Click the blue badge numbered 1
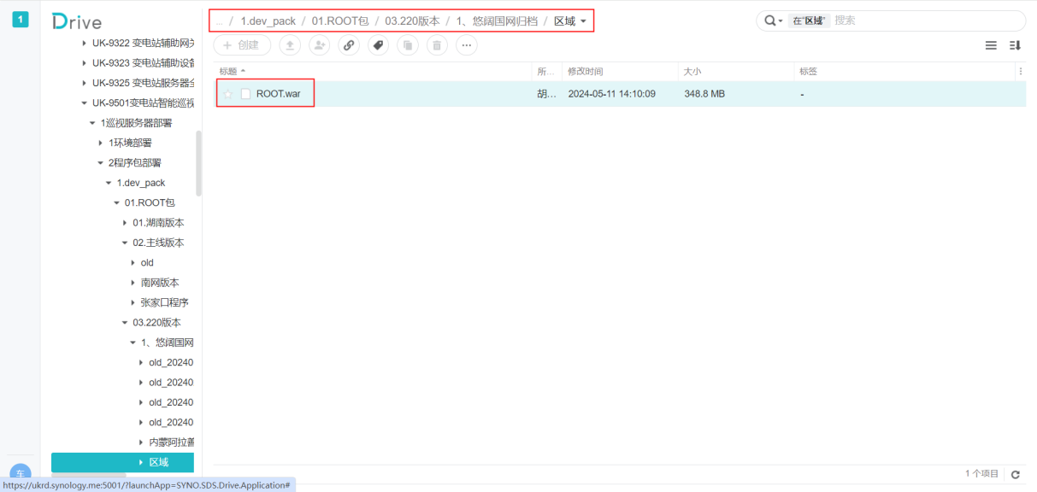This screenshot has width=1037, height=492. tap(20, 19)
